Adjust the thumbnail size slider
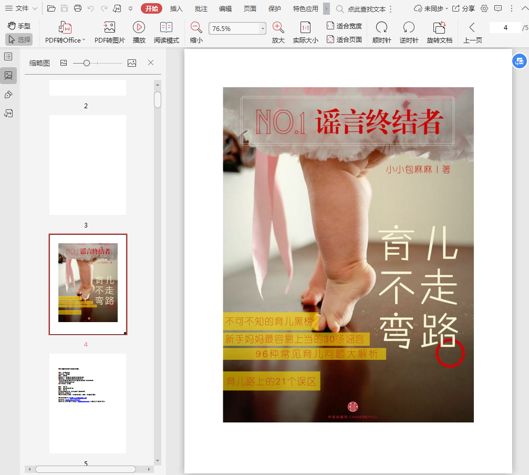Image resolution: width=529 pixels, height=475 pixels. click(87, 63)
